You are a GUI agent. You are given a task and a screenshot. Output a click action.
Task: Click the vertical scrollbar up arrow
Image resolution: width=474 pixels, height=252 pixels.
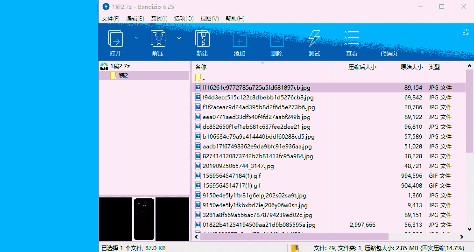pos(469,65)
